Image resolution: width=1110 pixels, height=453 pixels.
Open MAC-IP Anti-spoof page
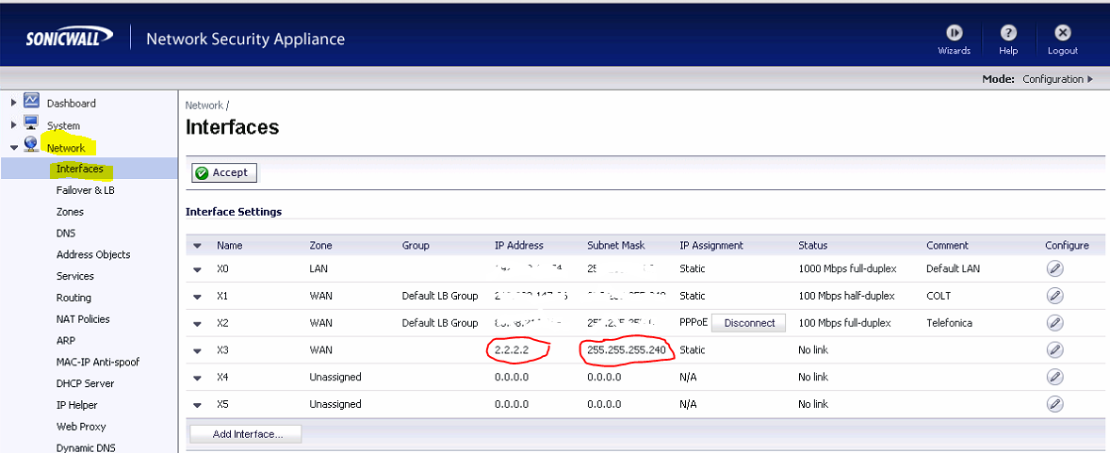pos(98,362)
